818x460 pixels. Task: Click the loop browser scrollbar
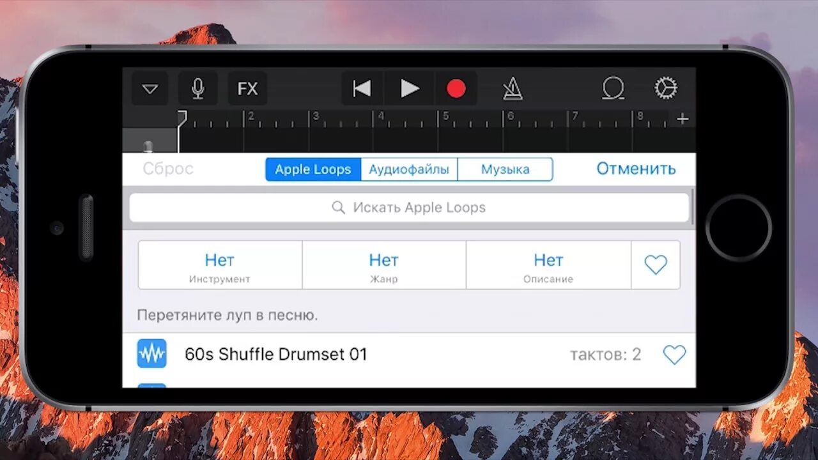[693, 207]
